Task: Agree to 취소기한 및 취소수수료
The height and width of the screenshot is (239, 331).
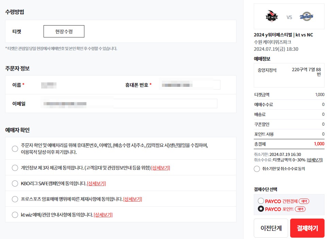Action: point(257,169)
